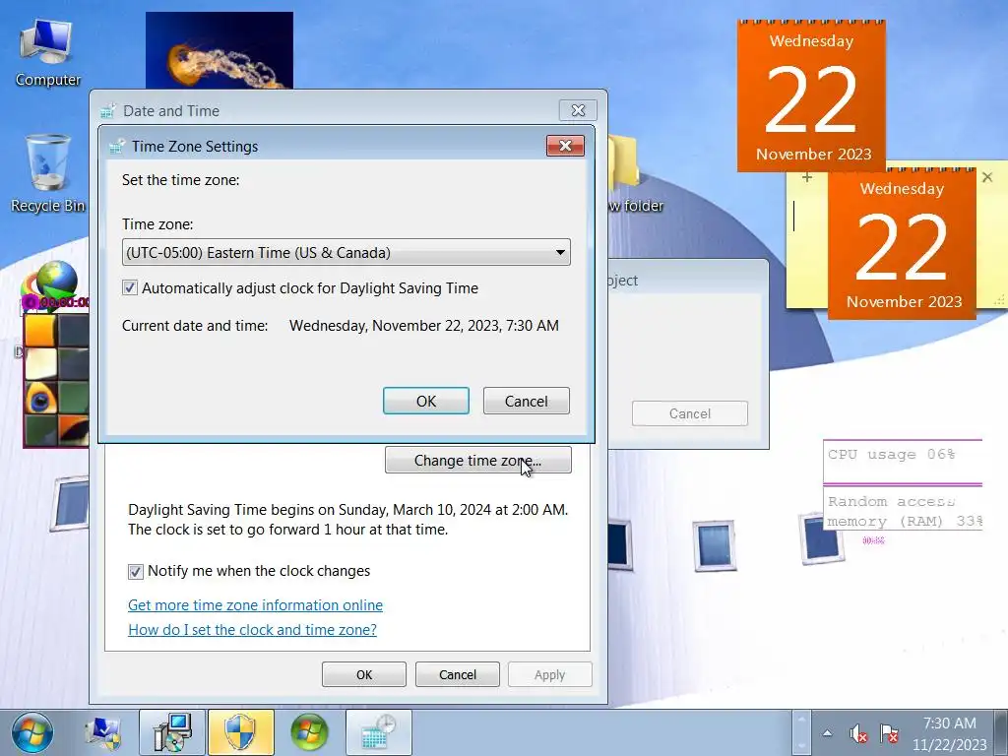Image resolution: width=1008 pixels, height=756 pixels.
Task: Click the Random access memory RAM readout
Action: coord(905,511)
